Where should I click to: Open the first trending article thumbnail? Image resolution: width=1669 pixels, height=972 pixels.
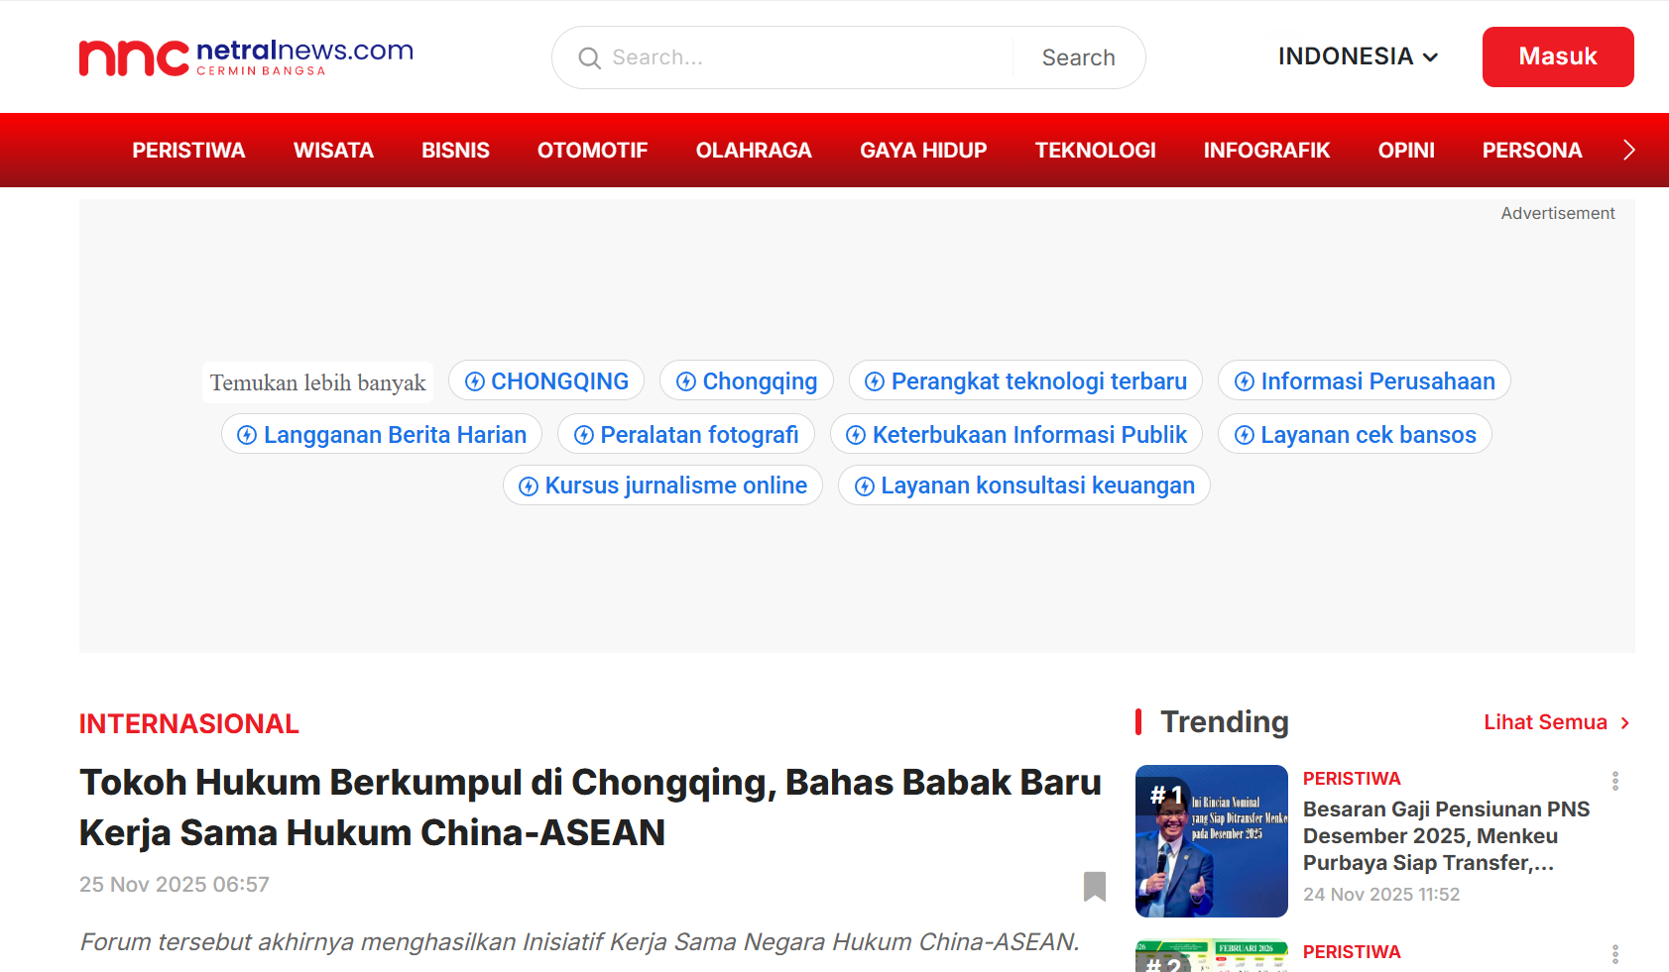tap(1211, 840)
